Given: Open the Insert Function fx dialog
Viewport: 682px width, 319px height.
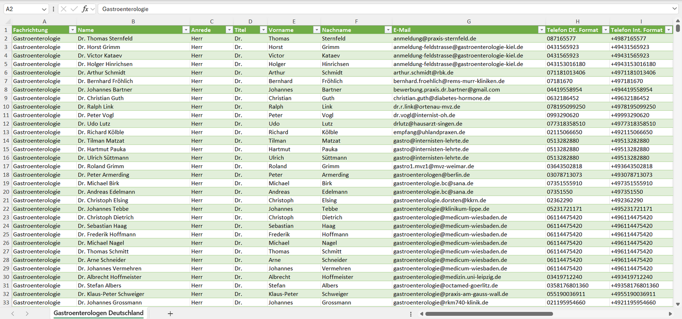Looking at the screenshot, I should pos(85,9).
